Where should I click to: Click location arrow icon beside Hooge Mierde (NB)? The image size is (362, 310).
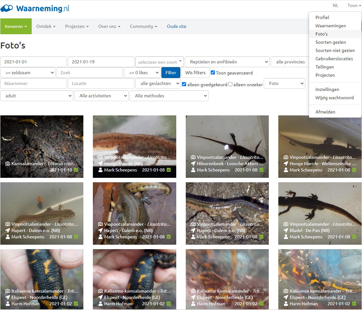(x=100, y=164)
